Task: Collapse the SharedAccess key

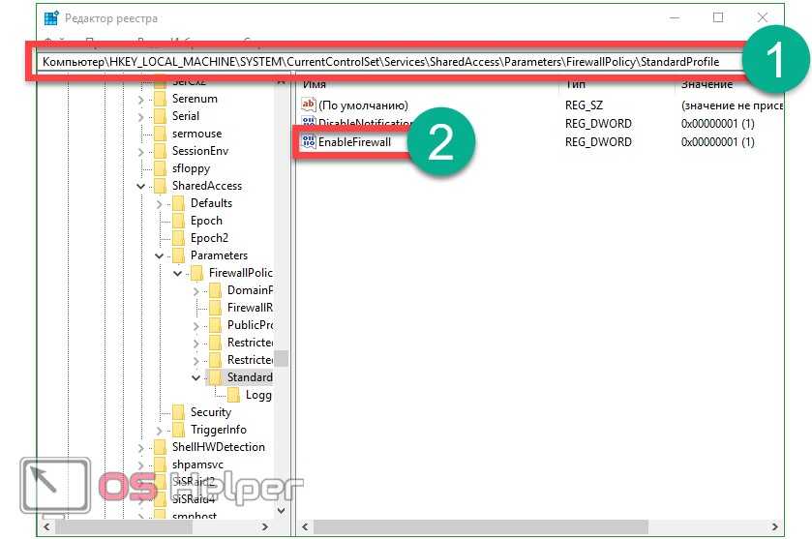Action: click(x=142, y=186)
